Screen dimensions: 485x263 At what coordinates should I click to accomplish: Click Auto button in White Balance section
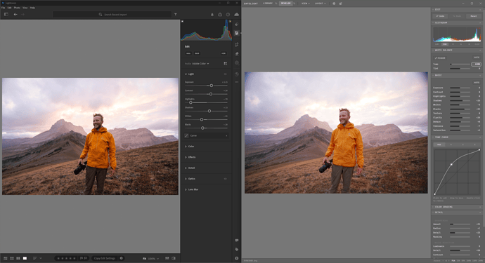point(477,58)
